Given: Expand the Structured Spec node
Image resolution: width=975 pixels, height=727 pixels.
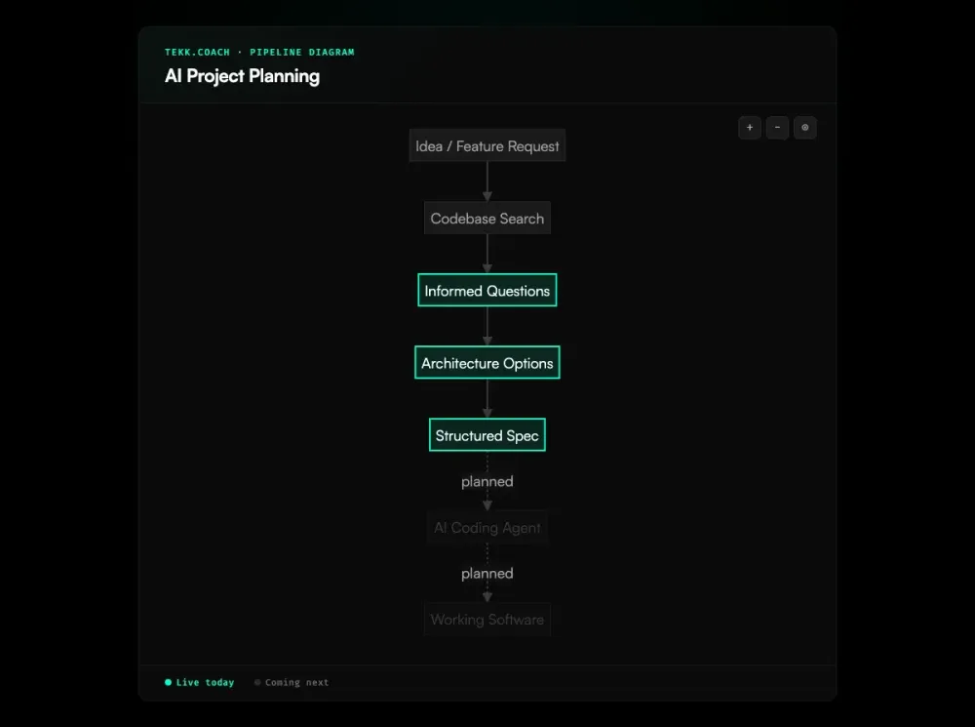Looking at the screenshot, I should [x=487, y=434].
